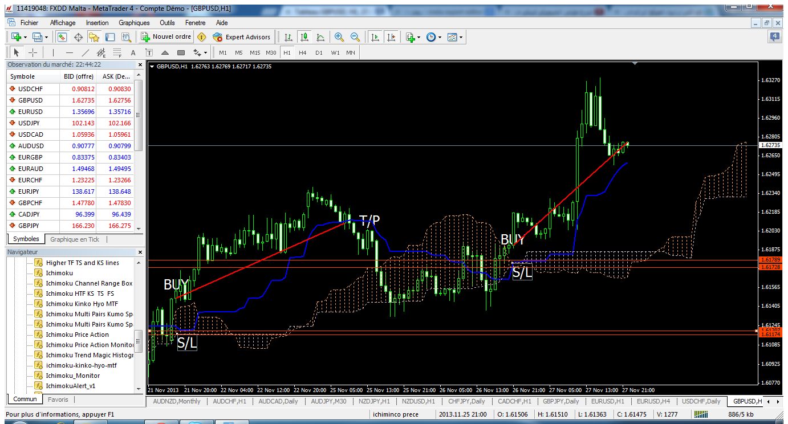This screenshot has width=788, height=424.
Task: Open the periods clock dropdown arrow
Action: [x=440, y=37]
